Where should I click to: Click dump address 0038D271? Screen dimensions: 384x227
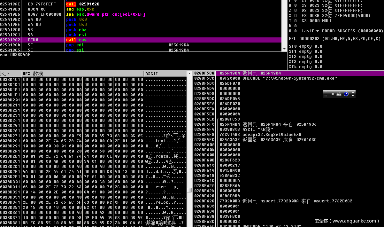10,136
